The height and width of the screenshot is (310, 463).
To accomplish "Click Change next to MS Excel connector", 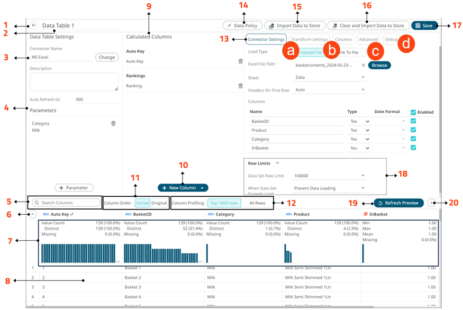I will pos(107,57).
